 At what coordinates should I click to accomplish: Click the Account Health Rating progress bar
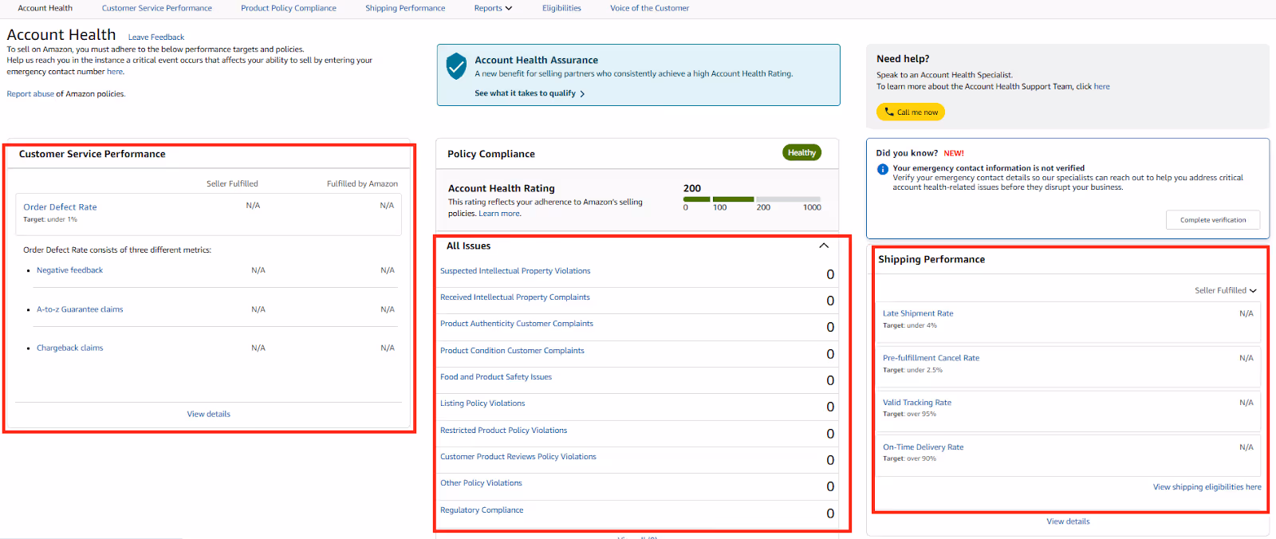click(752, 199)
